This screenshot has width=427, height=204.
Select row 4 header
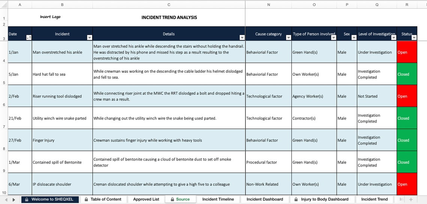[4, 52]
